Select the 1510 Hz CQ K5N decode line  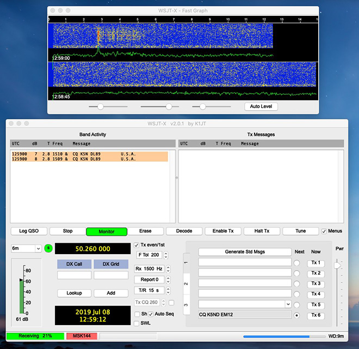[x=90, y=154]
